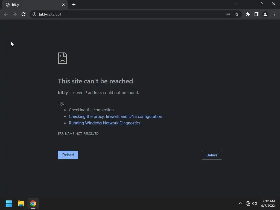Open File Explorer from the taskbar
Image resolution: width=280 pixels, height=210 pixels.
[21, 203]
